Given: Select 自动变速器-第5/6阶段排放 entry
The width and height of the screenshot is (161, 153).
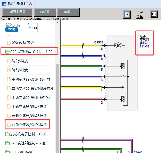Looking at the screenshot, I should [33, 88].
